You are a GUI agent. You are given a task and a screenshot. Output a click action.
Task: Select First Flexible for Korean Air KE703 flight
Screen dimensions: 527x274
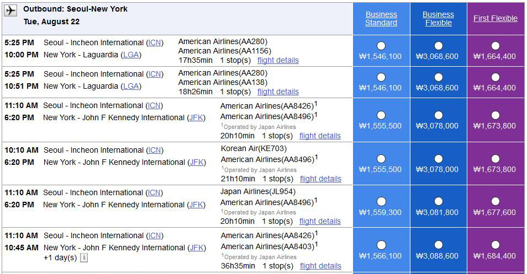click(x=496, y=159)
